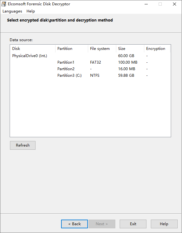Viewport: 182px width, 233px height.
Task: Click the Size column header
Action: tap(130, 49)
